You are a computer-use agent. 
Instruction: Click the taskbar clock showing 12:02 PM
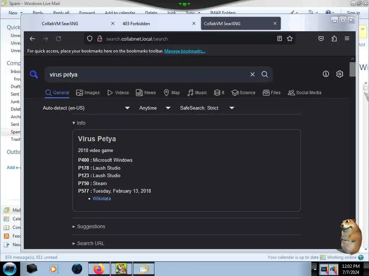click(x=351, y=269)
